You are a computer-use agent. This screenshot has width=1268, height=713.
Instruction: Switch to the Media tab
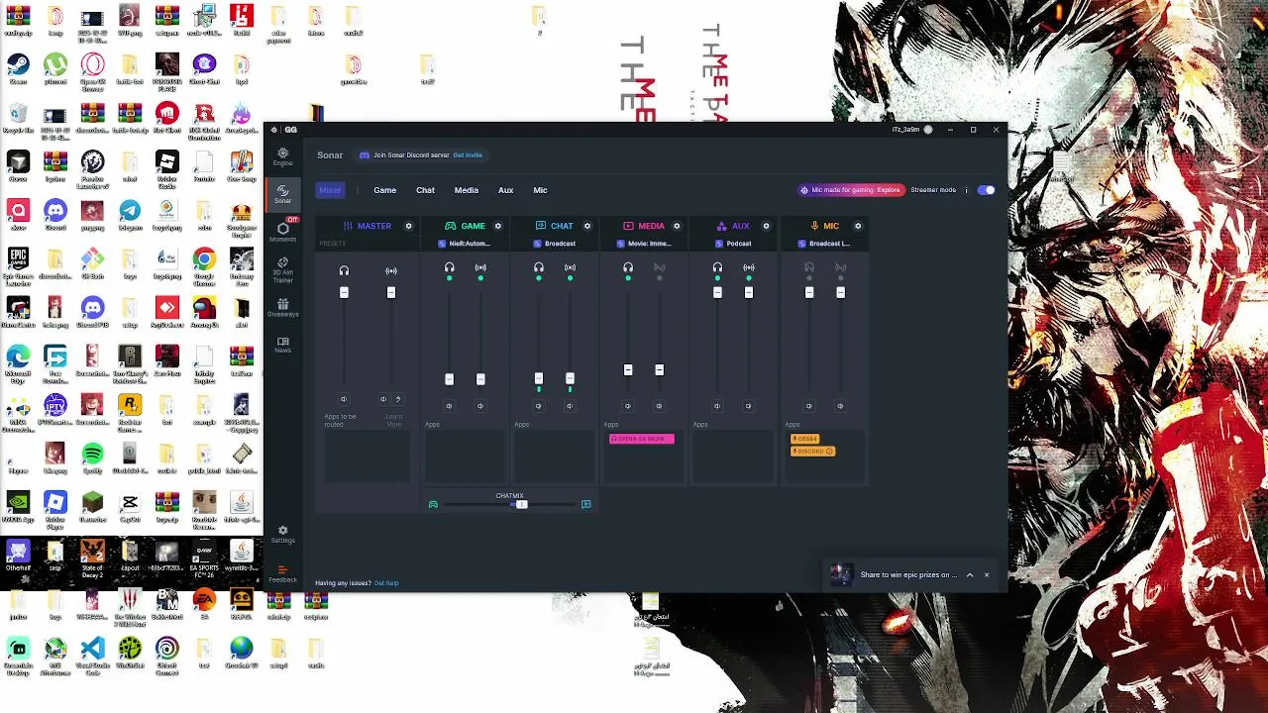click(x=466, y=190)
